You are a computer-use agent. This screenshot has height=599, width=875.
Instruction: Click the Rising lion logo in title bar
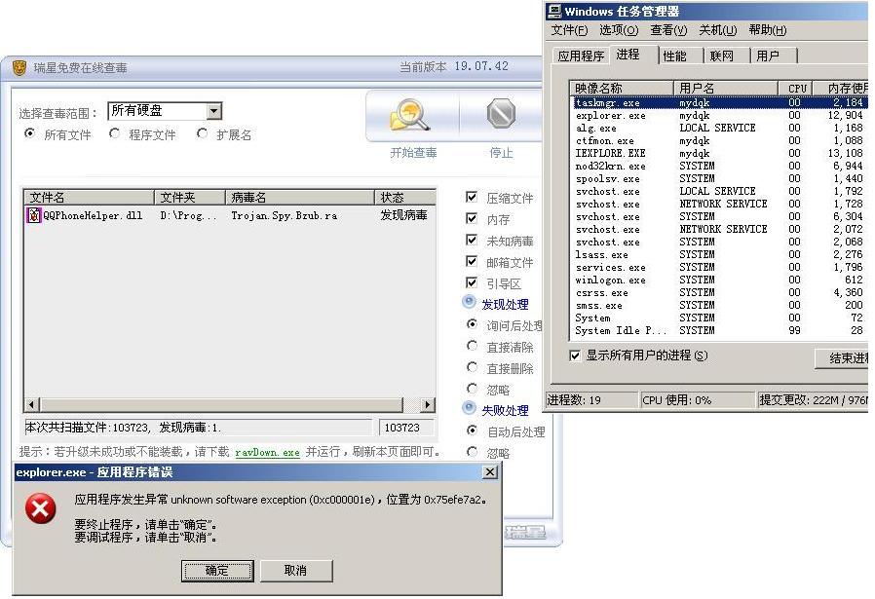[x=20, y=67]
